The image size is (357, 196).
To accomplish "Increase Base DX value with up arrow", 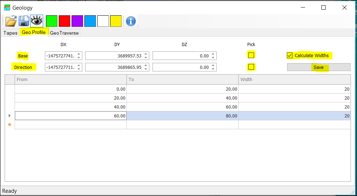I will click(x=78, y=54).
